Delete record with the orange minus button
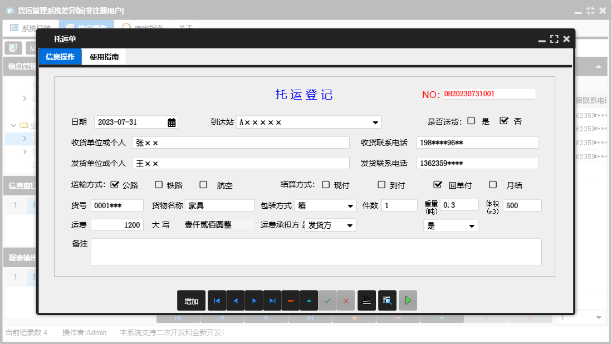 click(290, 301)
